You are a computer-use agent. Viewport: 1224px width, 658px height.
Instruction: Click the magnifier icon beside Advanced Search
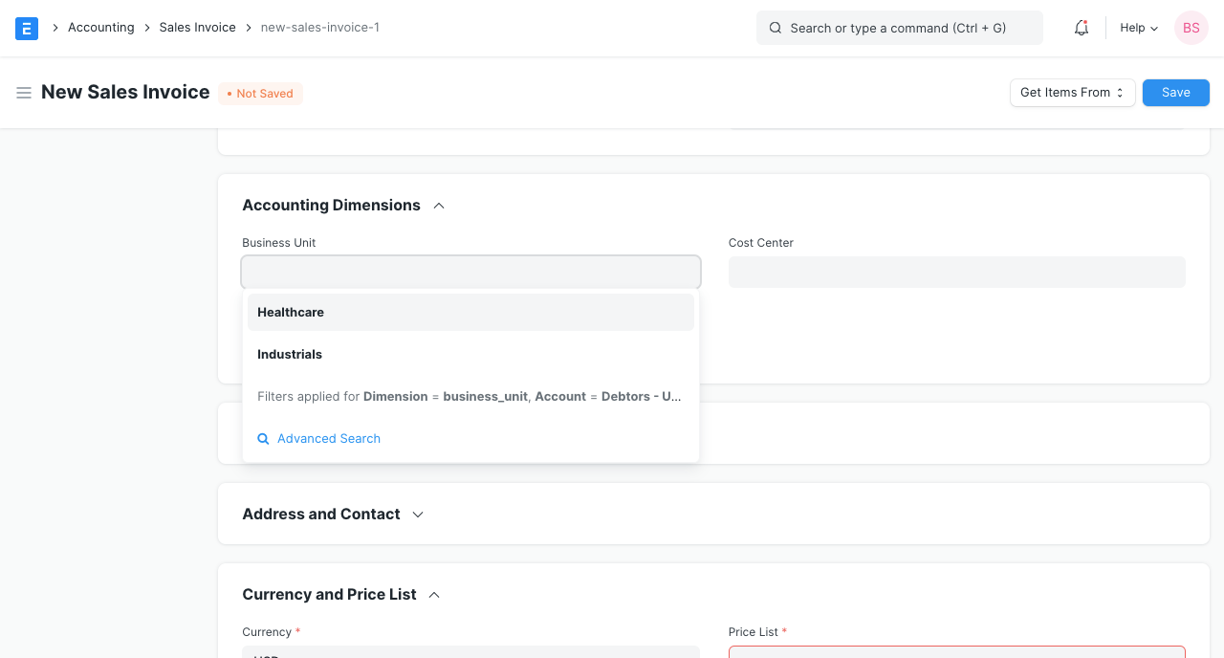(263, 438)
